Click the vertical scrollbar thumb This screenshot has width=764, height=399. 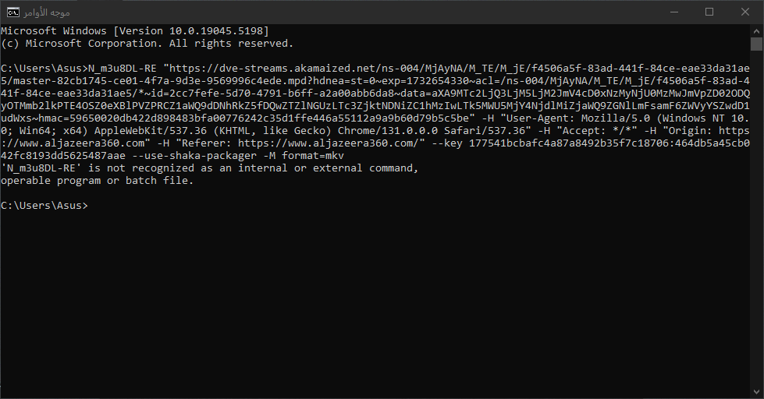point(756,44)
